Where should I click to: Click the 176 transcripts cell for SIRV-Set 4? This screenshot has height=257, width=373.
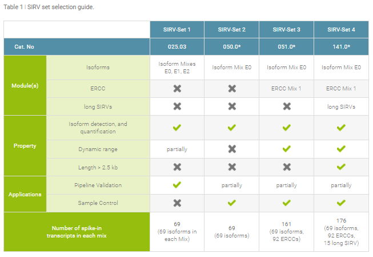[341, 232]
